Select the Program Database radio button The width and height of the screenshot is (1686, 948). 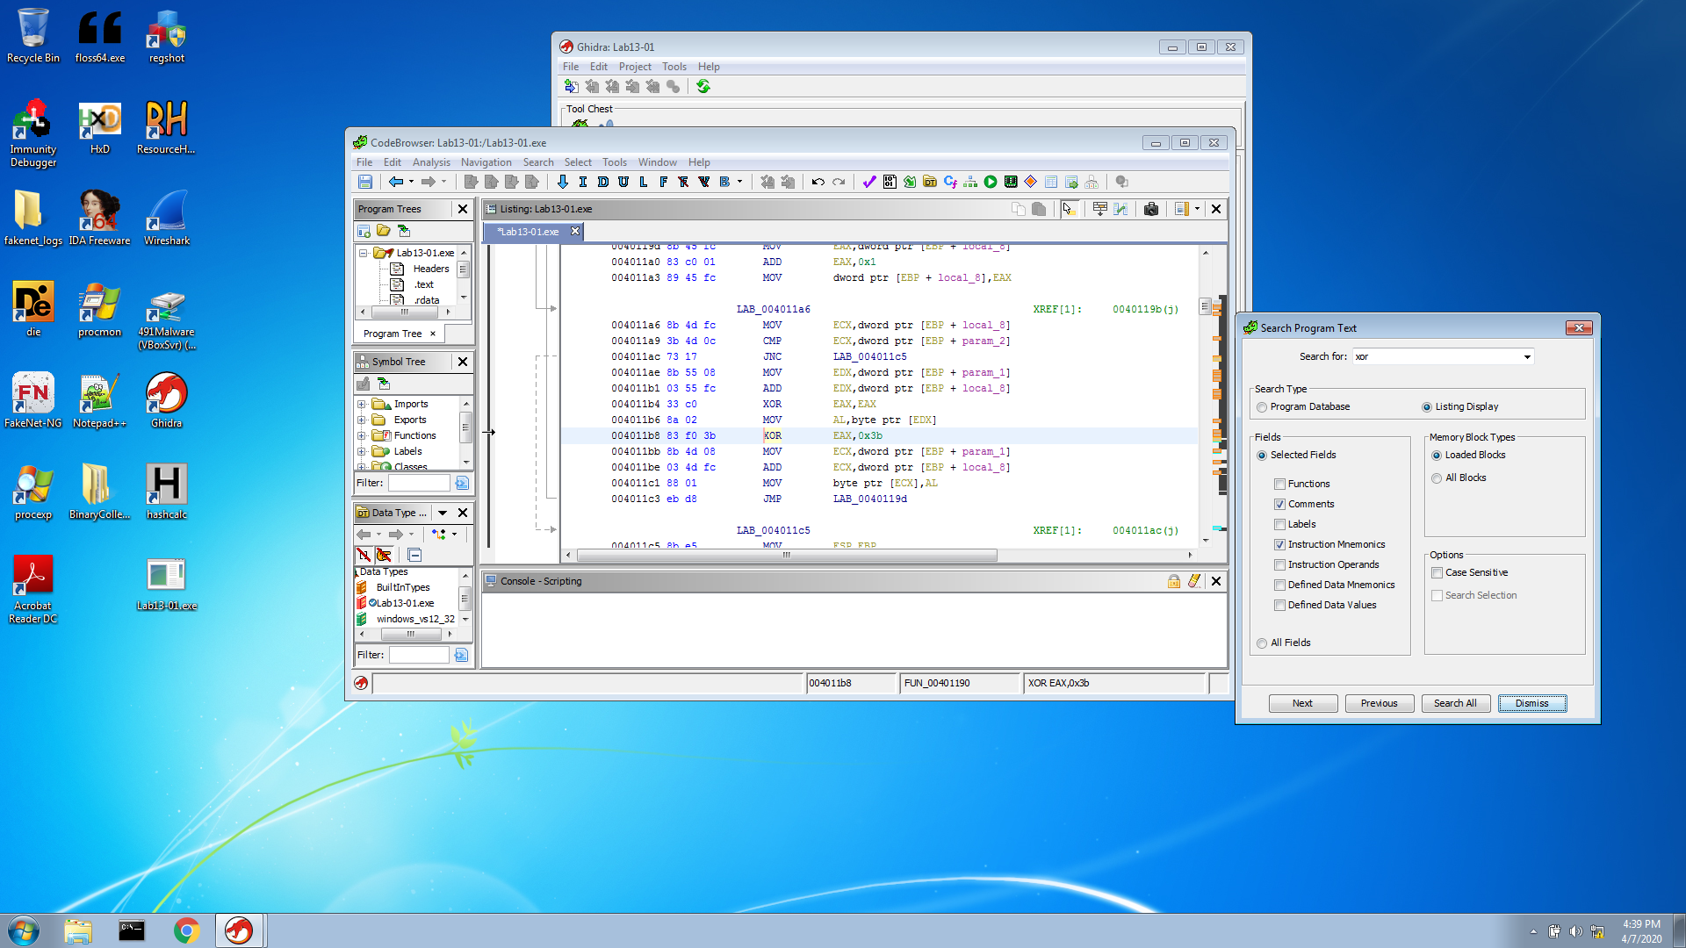pos(1262,407)
